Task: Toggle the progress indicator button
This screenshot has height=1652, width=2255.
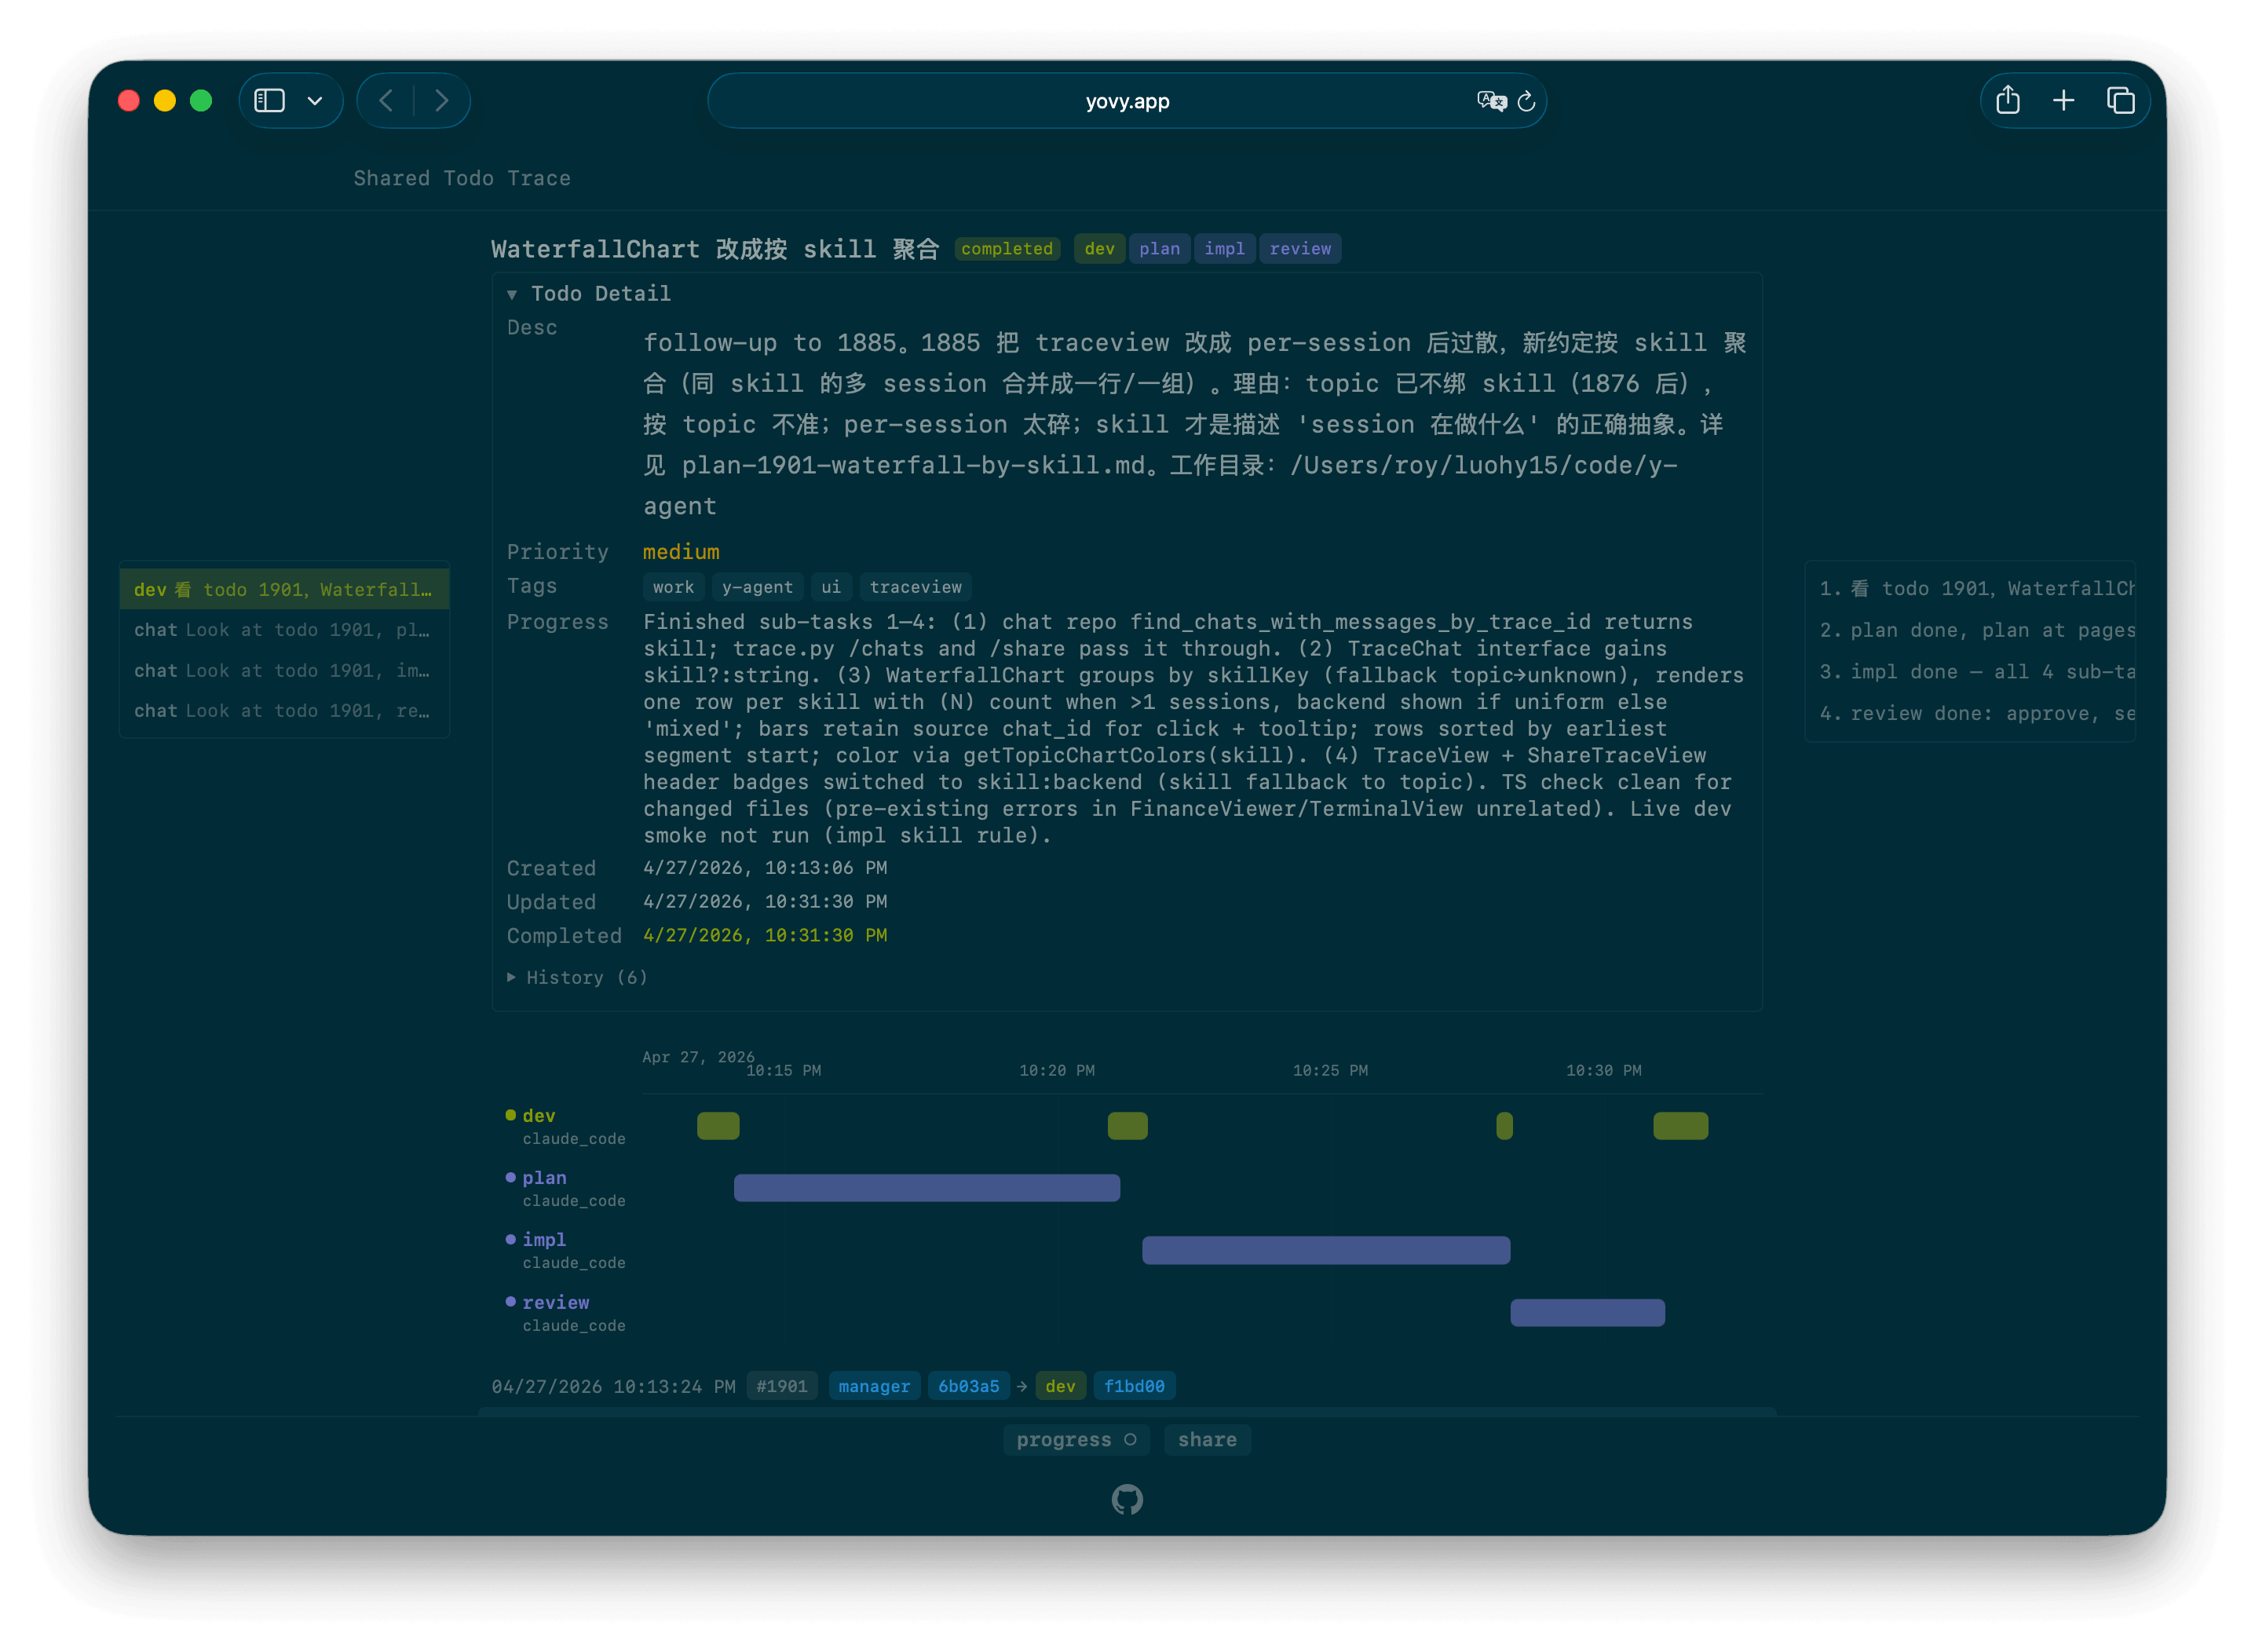Action: 1076,1439
